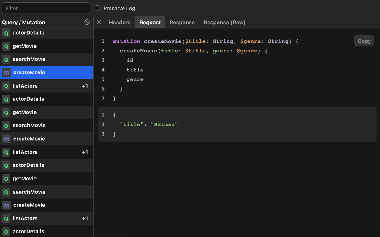Image resolution: width=380 pixels, height=237 pixels.
Task: Click the Q badge of the bottom actorDetails
Action: click(6, 231)
